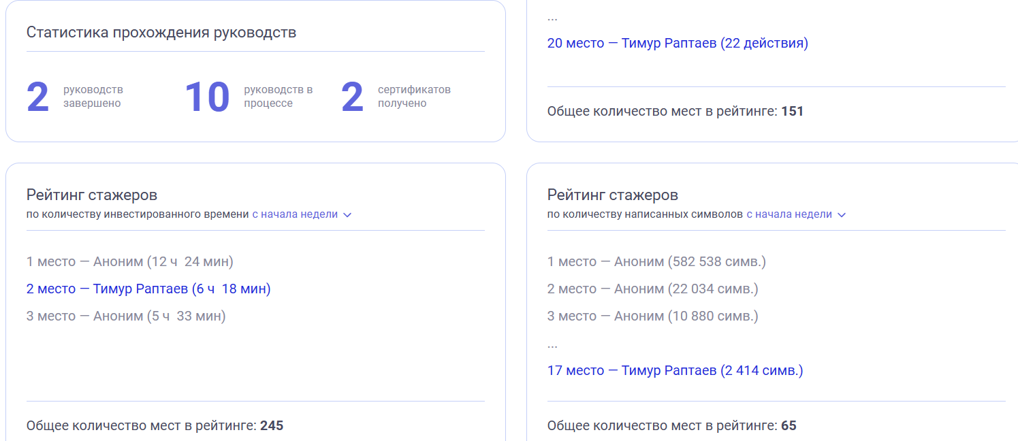Select 17 место Тимур Раптаев entry
Screen dimensions: 1018x441
tap(675, 371)
